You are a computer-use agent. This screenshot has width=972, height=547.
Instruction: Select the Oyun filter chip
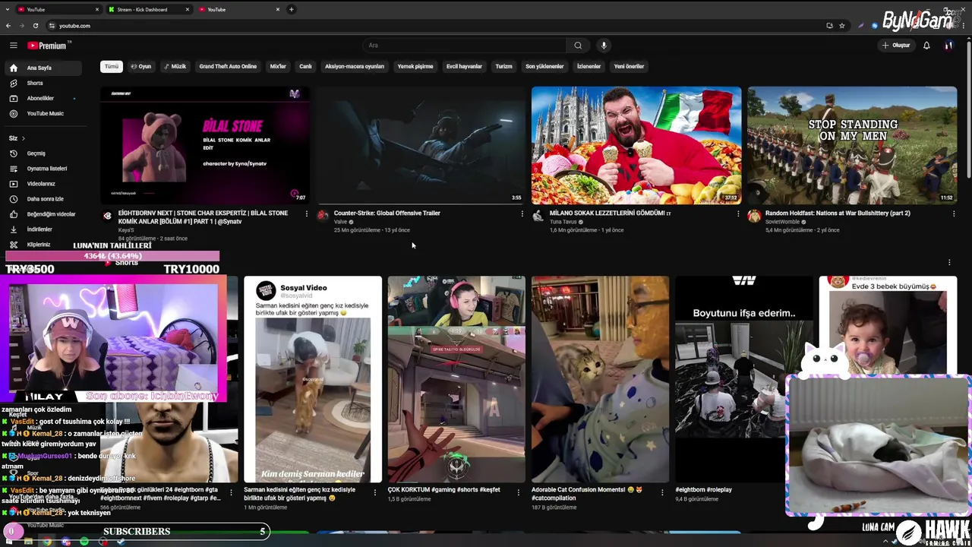pos(140,66)
